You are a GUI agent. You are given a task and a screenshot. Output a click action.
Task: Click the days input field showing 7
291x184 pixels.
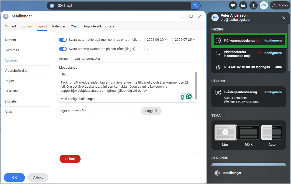click(151, 49)
